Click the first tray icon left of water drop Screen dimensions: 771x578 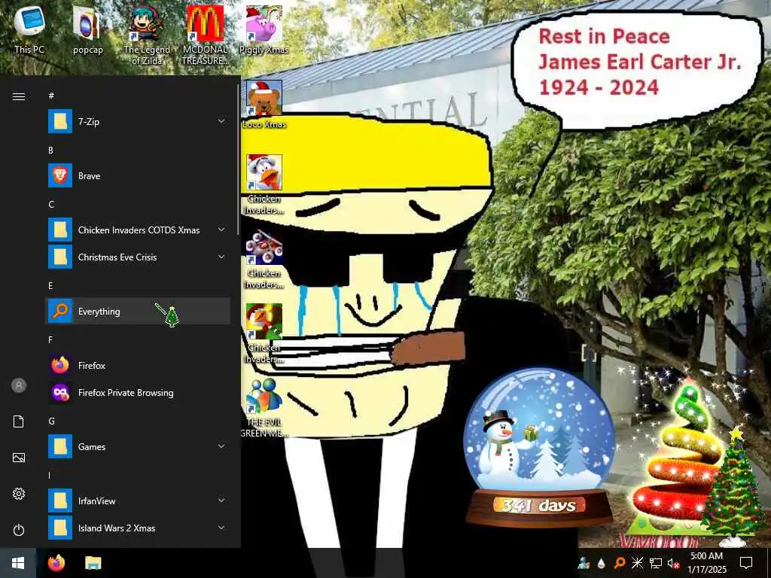pyautogui.click(x=584, y=563)
